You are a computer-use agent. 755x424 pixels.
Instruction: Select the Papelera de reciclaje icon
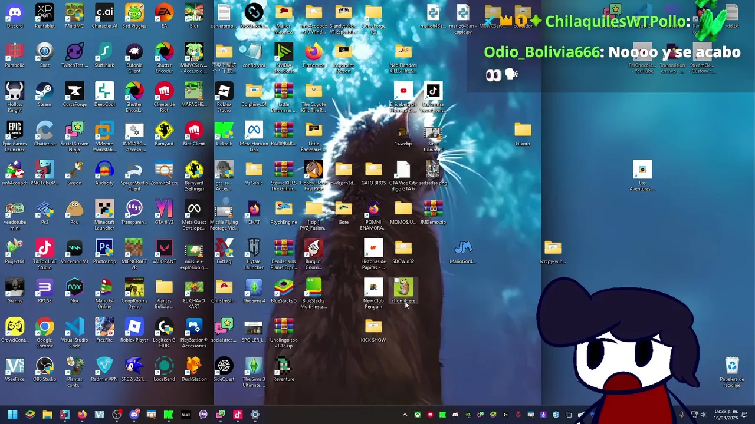(x=732, y=372)
